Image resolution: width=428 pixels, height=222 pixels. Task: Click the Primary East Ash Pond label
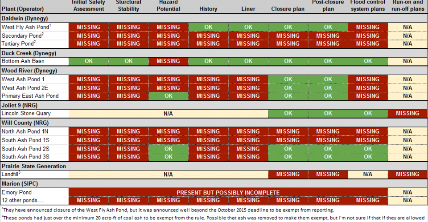[x=30, y=95]
